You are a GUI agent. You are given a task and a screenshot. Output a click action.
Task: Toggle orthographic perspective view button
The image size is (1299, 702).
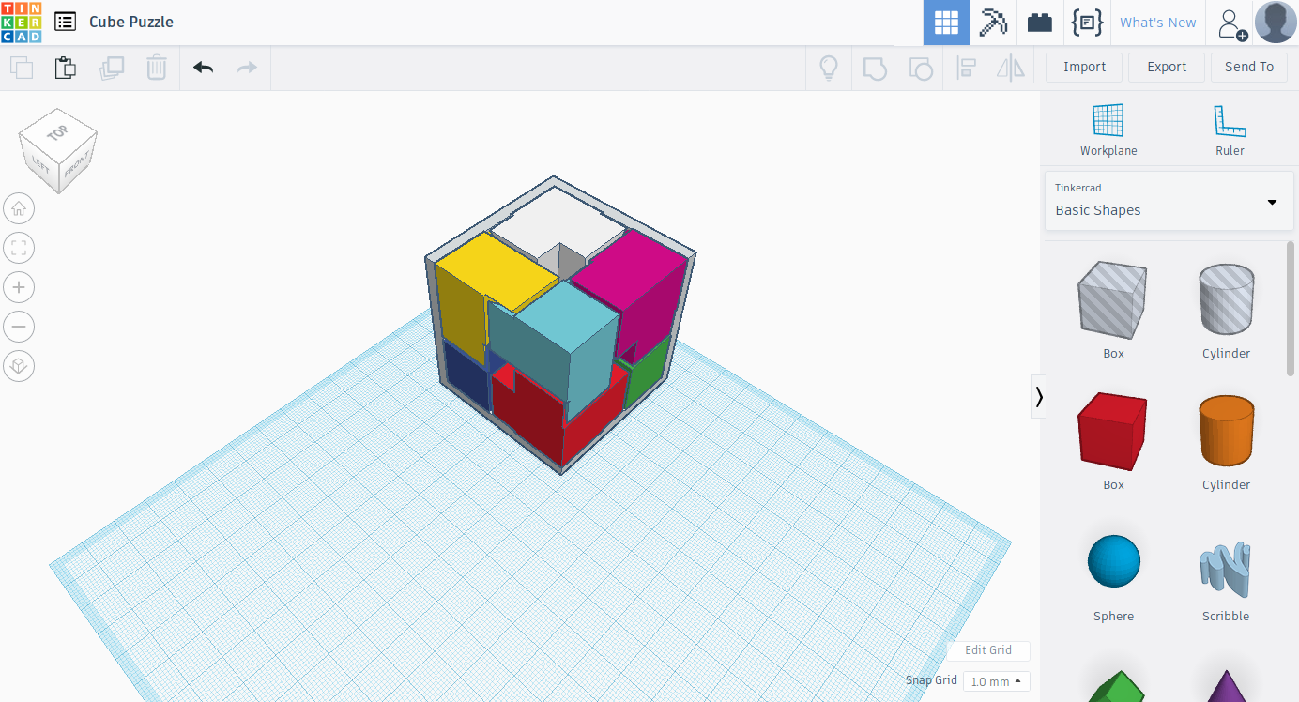(19, 366)
